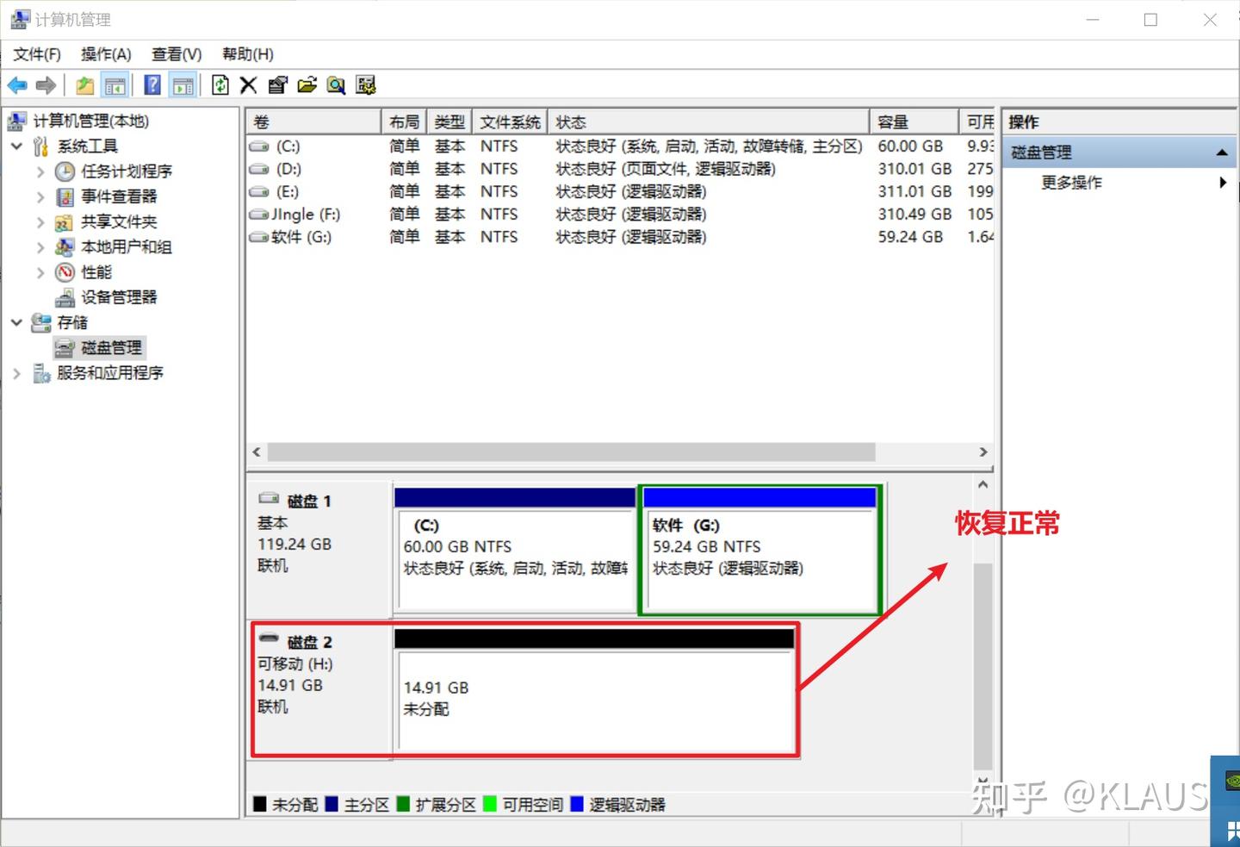Expand the 事件查看器 tree node
1240x847 pixels.
(40, 196)
